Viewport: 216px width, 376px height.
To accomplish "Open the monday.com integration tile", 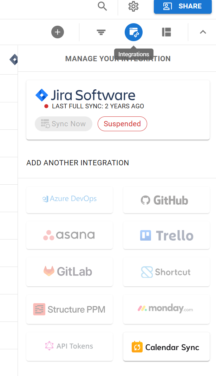I will point(166,309).
